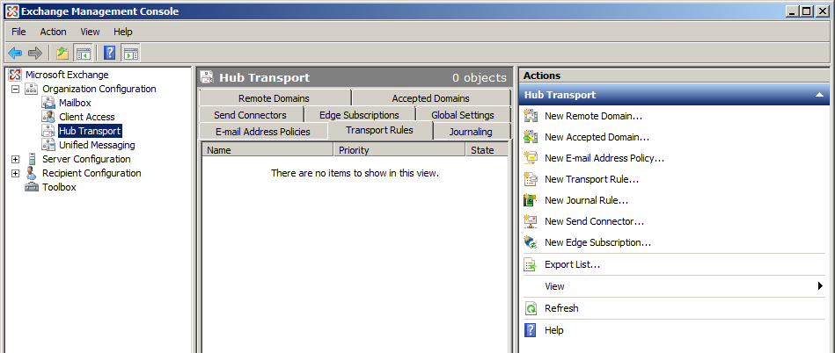Click the New Accepted Domain... link
This screenshot has width=835, height=353.
597,137
